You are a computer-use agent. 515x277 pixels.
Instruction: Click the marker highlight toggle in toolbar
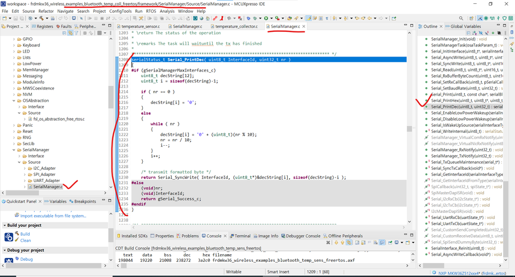[x=309, y=18]
